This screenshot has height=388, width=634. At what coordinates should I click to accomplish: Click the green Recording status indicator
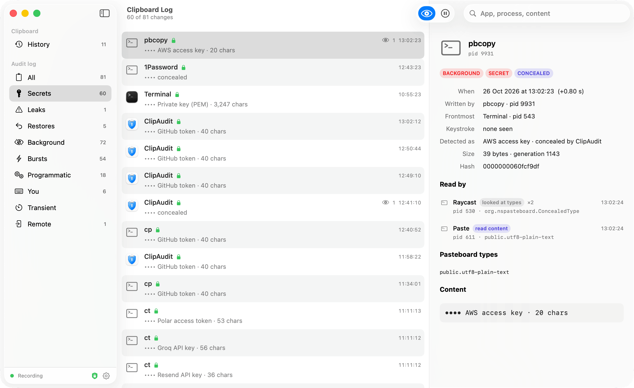click(x=12, y=376)
